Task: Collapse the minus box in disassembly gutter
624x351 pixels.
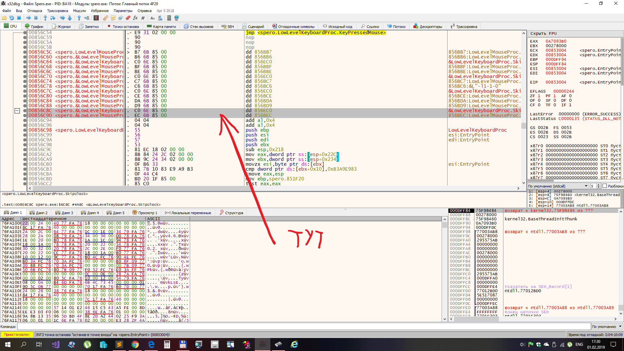Action: tap(17, 111)
